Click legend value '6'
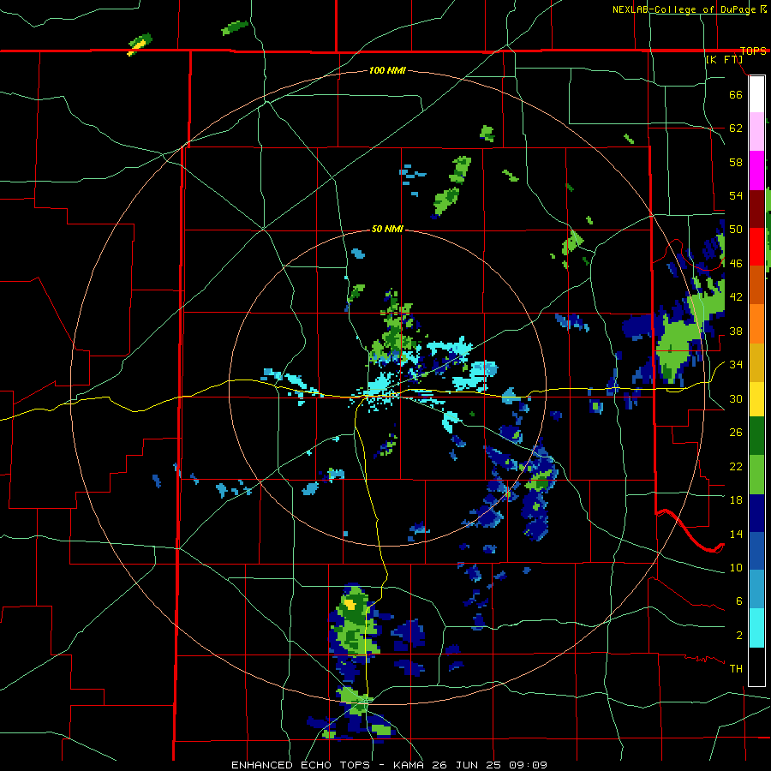The image size is (771, 771). [738, 601]
